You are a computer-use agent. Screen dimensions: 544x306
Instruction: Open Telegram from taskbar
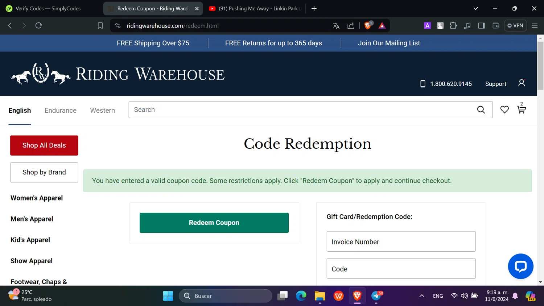tap(376, 296)
